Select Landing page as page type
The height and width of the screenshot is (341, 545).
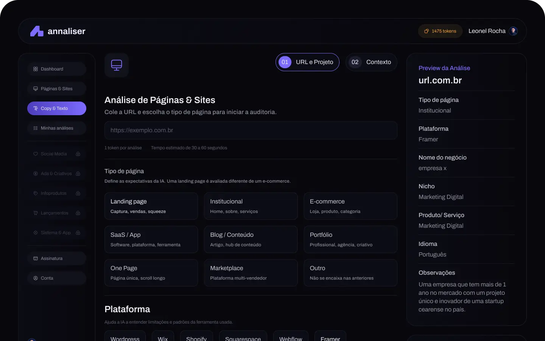[x=151, y=206]
